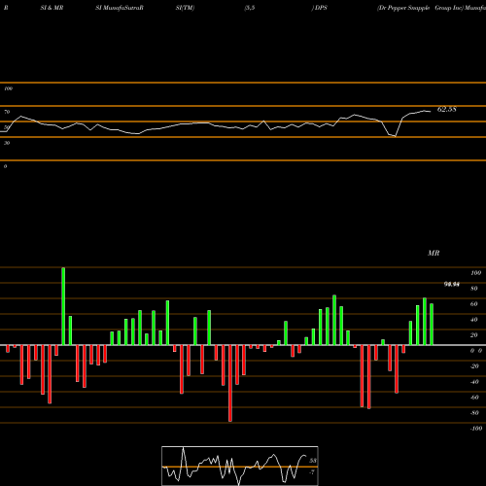Click the MR axis label -100
Viewport: 486px width, 486px height.
pos(476,429)
